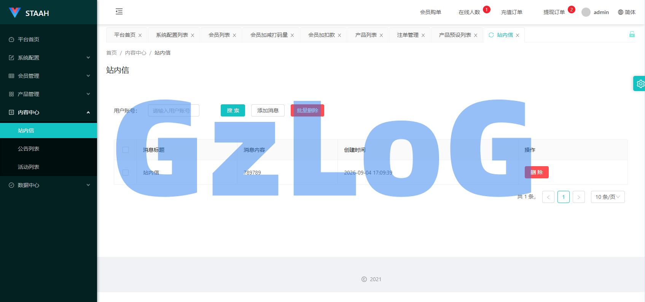Open the settings gear panel
645x302 pixels.
pyautogui.click(x=640, y=83)
